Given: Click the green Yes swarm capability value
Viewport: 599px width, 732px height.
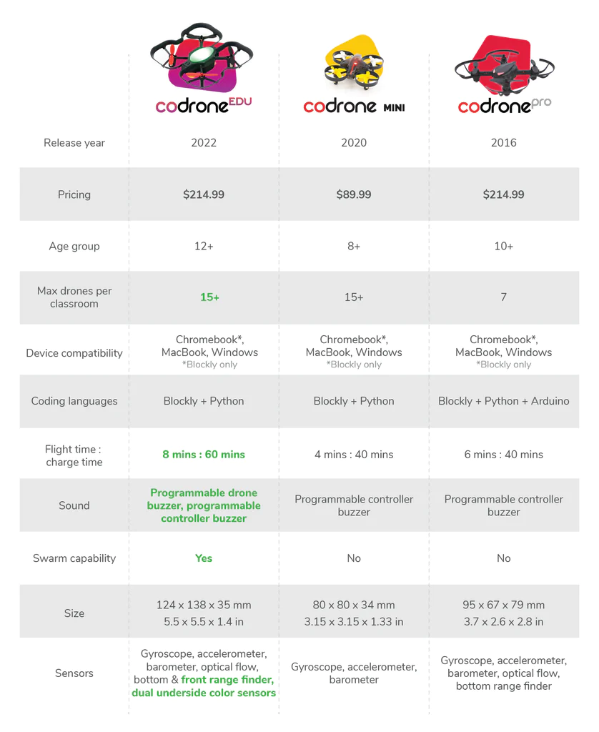Looking at the screenshot, I should 204,558.
